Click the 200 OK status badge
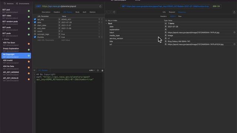 (216, 6)
